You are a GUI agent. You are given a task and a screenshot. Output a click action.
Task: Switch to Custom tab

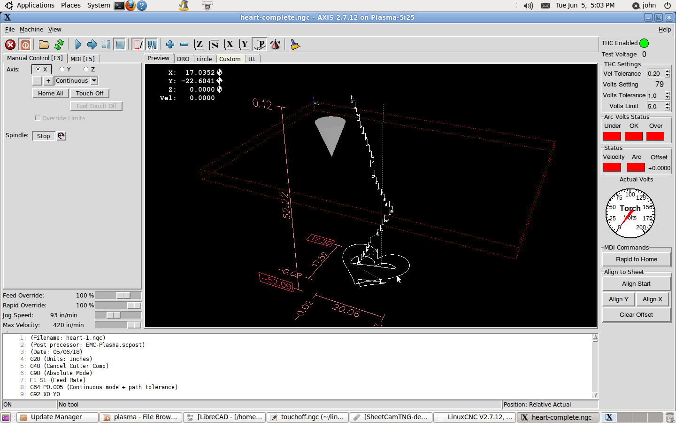(230, 59)
